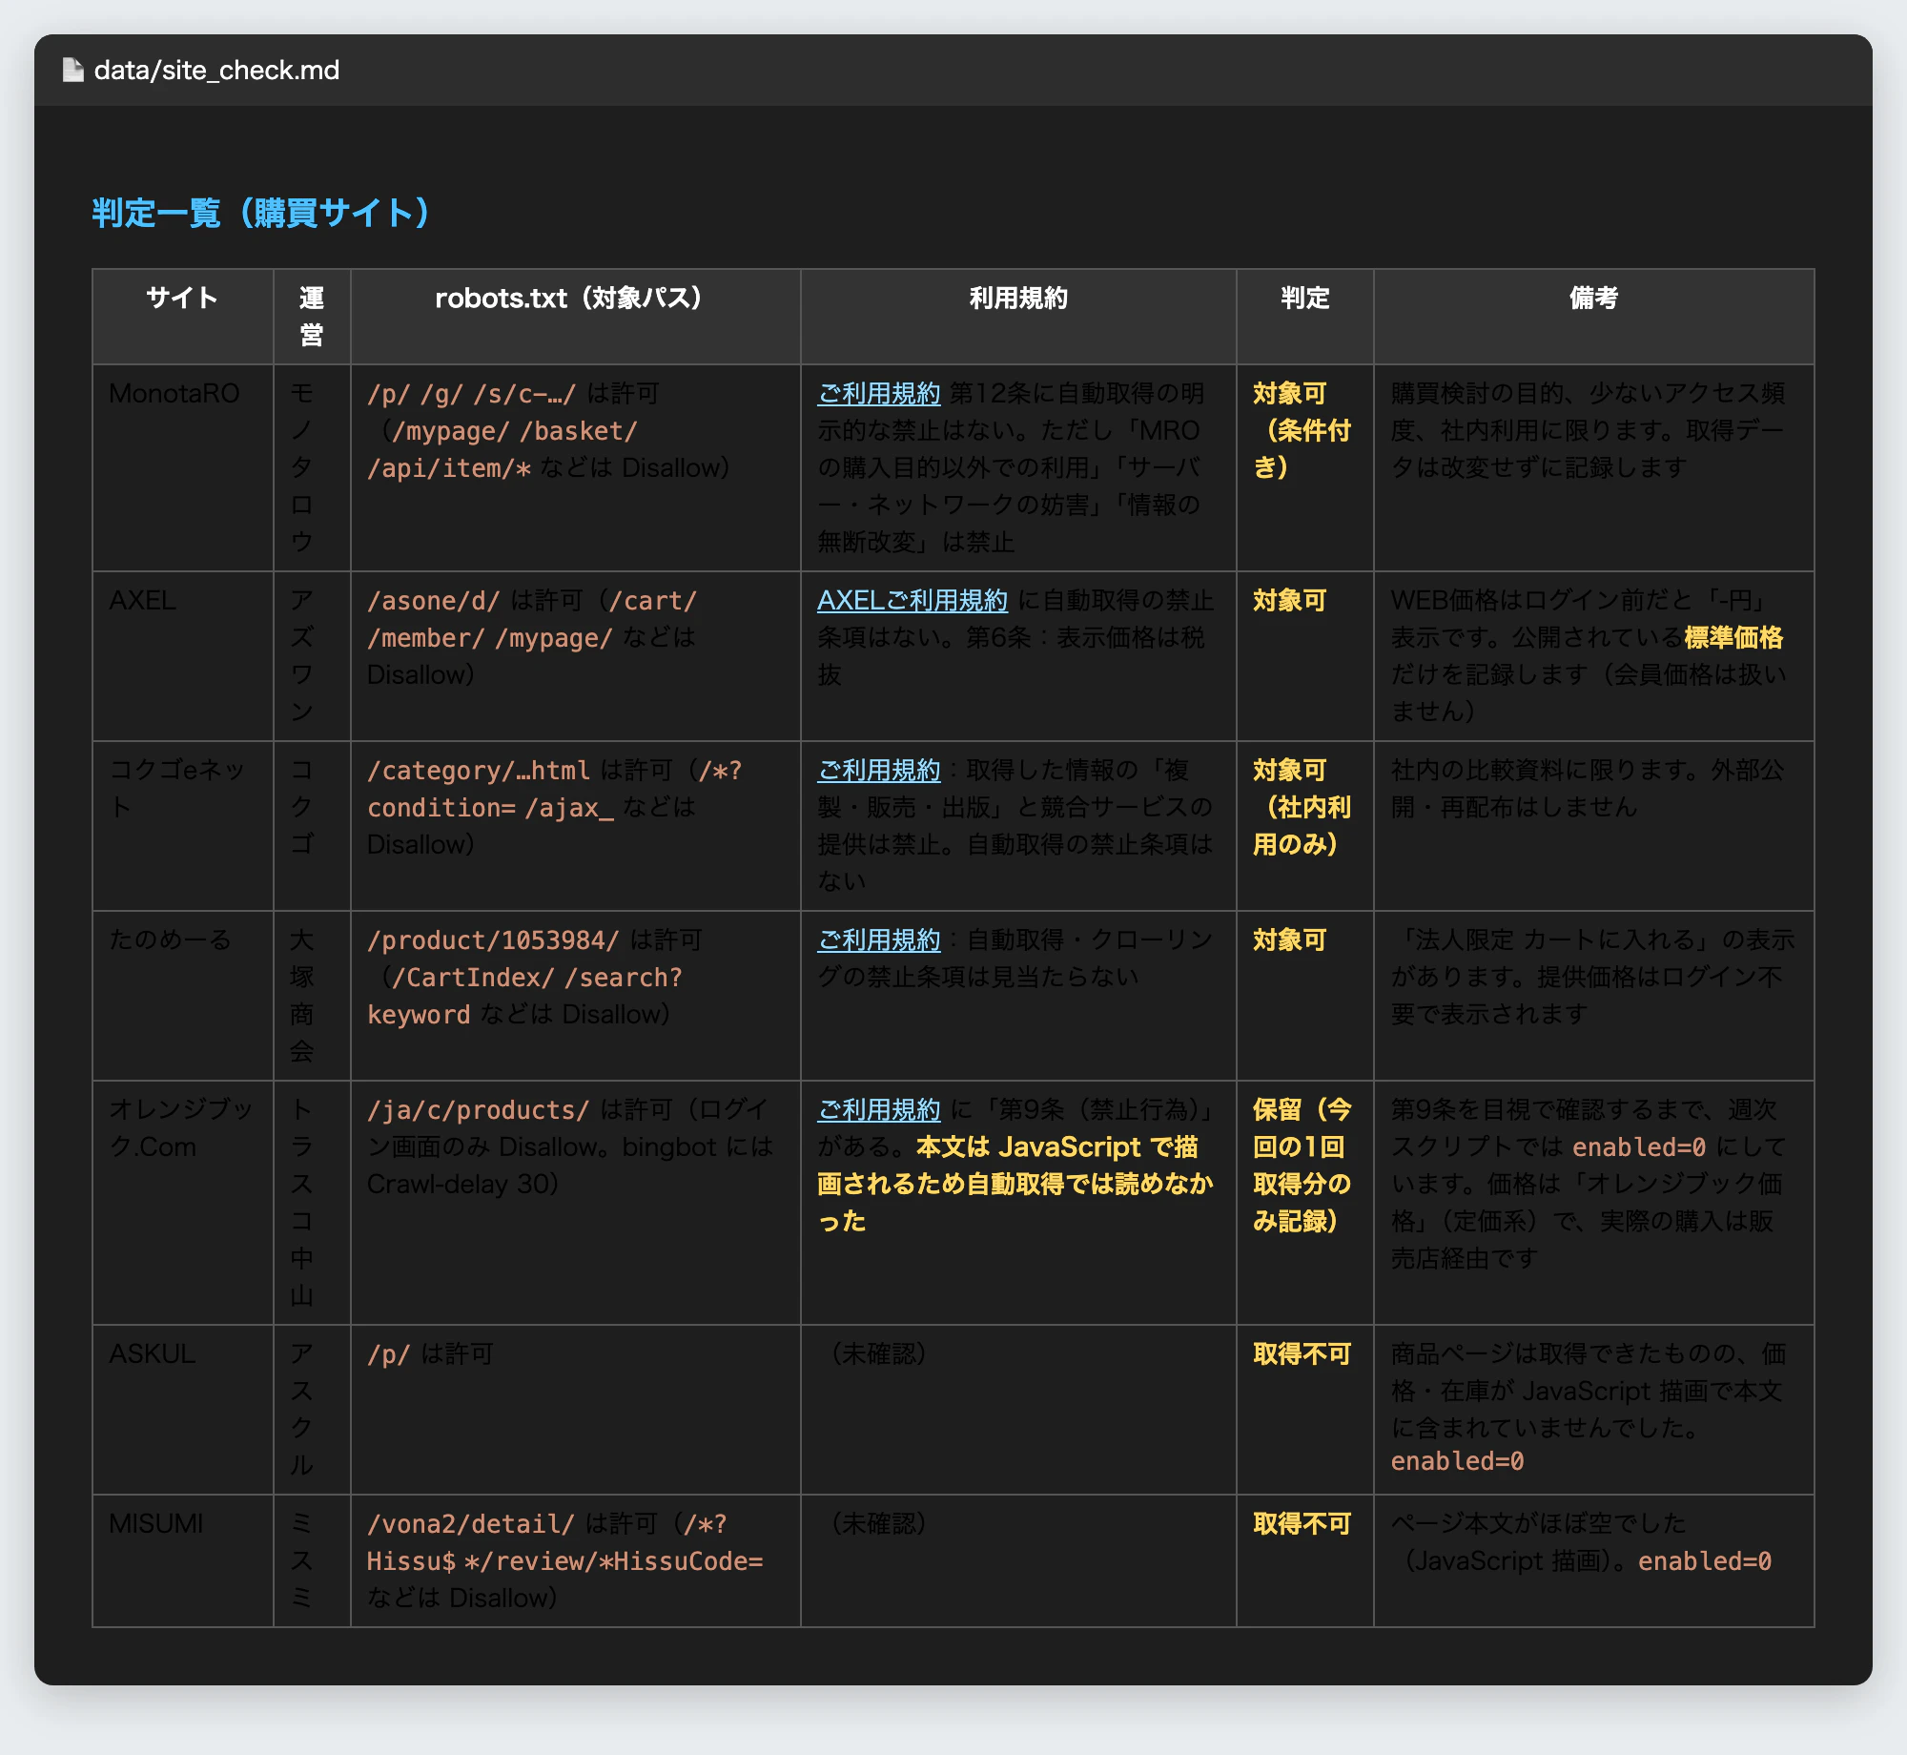This screenshot has height=1755, width=1907.
Task: Click the 取得不可 verdict in ASKUL row
Action: (x=1302, y=1353)
